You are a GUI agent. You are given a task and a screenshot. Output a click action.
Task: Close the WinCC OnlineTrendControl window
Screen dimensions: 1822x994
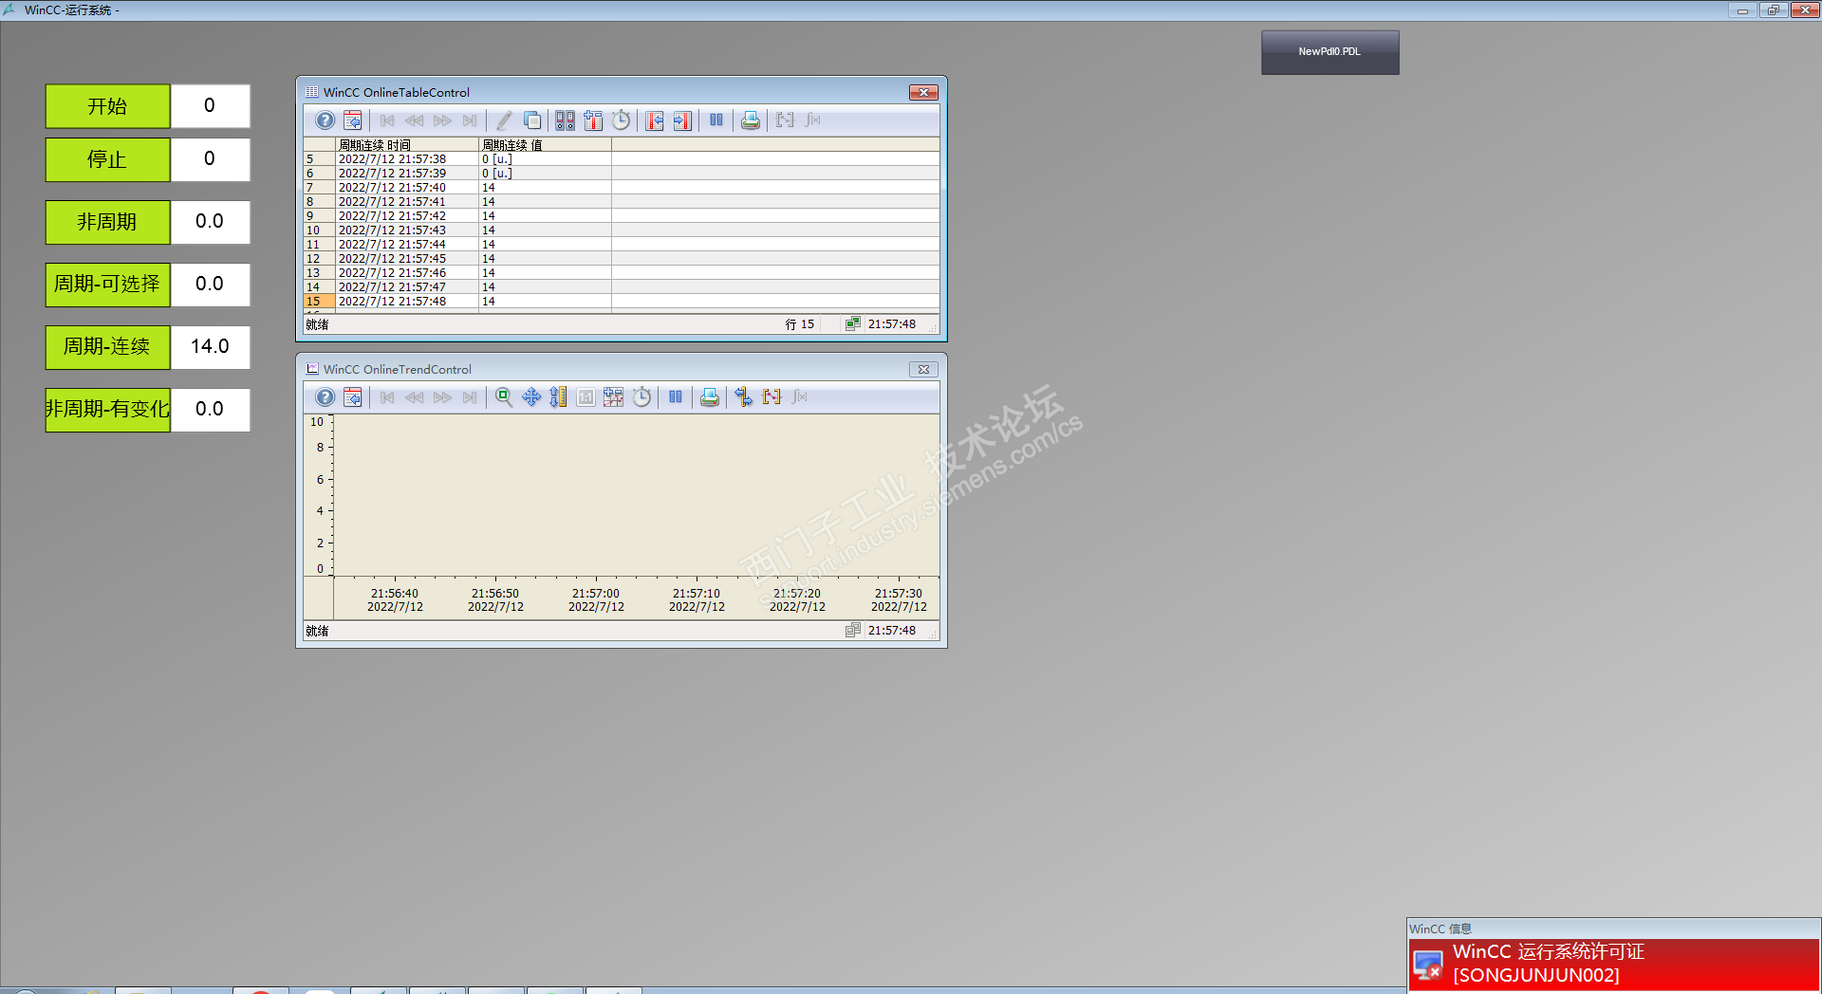(923, 369)
